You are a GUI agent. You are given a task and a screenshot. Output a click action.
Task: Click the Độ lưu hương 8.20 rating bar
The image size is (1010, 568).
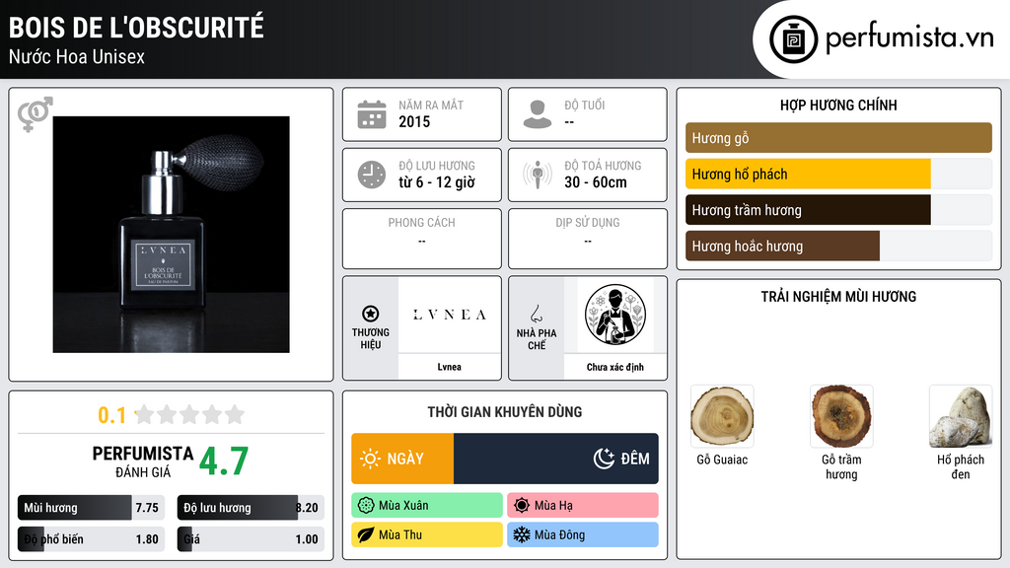pos(251,508)
